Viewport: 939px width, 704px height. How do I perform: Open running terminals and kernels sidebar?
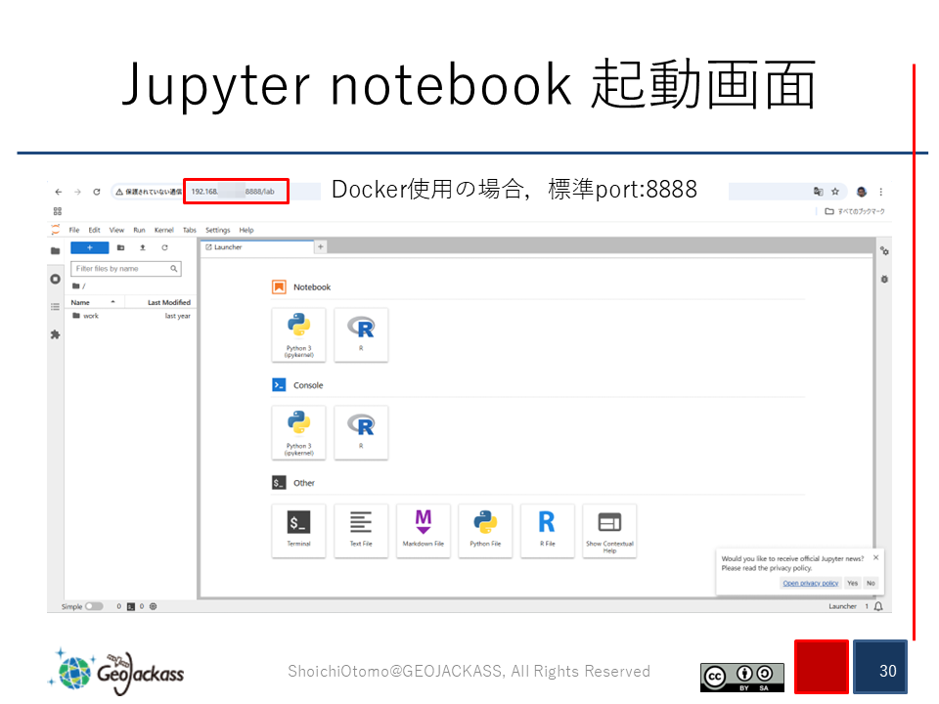56,279
